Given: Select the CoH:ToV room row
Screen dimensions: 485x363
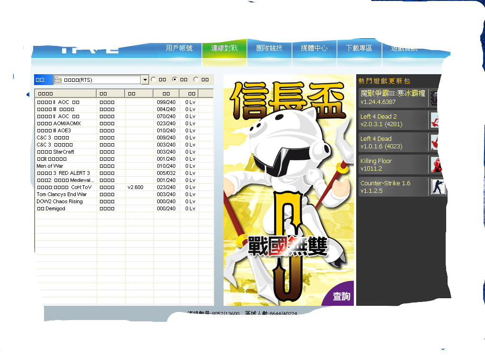Looking at the screenshot, I should coord(125,187).
